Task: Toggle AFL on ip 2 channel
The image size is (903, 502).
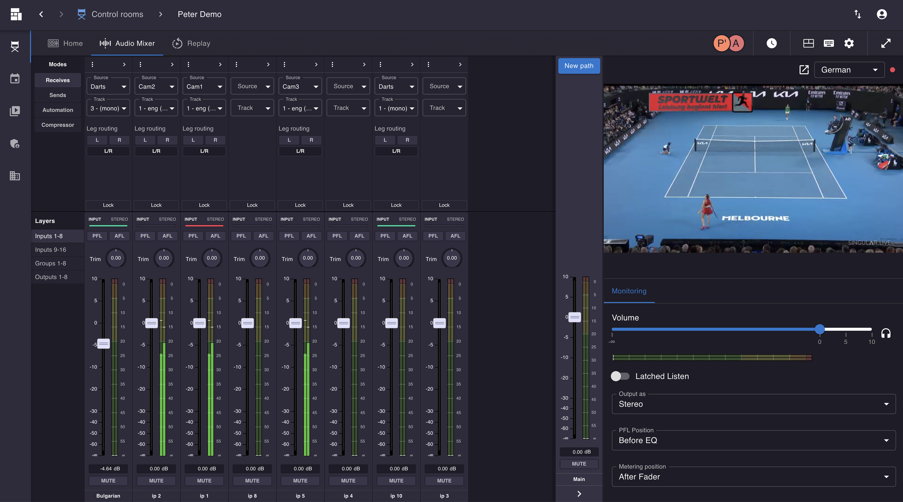Action: point(167,236)
